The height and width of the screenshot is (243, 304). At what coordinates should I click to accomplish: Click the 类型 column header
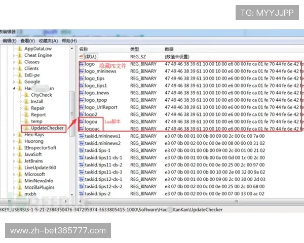click(x=135, y=49)
